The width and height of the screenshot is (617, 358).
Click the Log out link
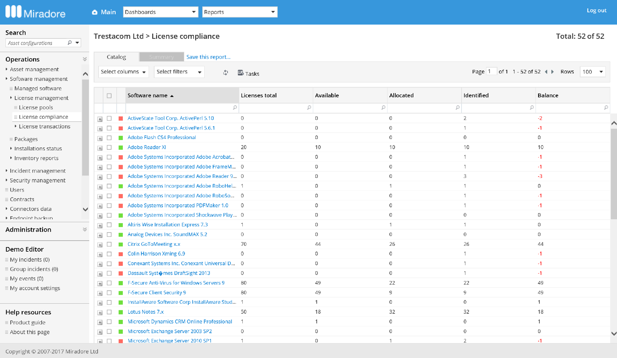click(x=596, y=10)
